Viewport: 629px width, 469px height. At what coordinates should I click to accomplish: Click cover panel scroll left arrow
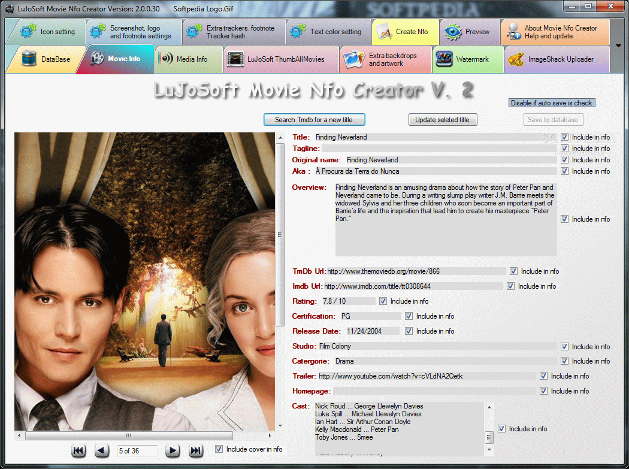(x=19, y=435)
